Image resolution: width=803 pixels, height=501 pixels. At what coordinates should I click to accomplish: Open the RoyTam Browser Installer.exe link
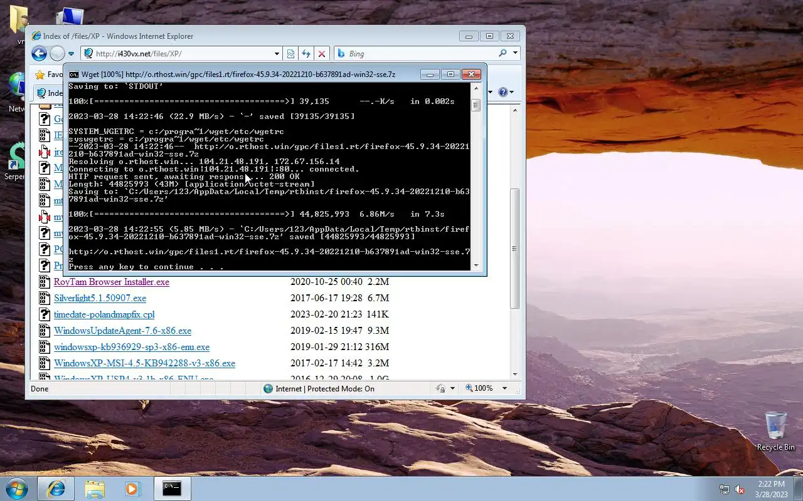tap(112, 282)
